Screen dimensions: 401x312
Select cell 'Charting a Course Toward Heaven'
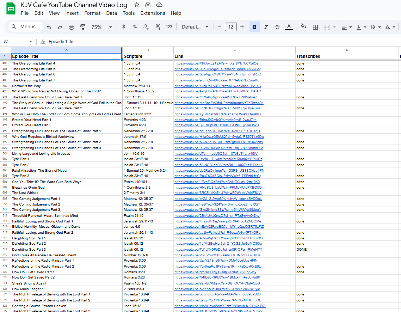pyautogui.click(x=67, y=306)
